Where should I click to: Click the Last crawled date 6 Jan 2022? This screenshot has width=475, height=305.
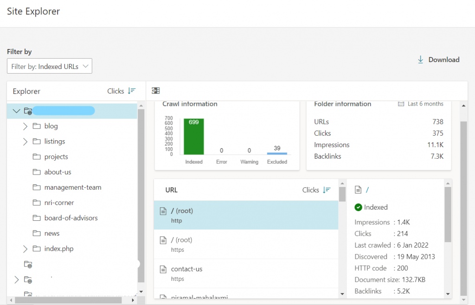(412, 245)
